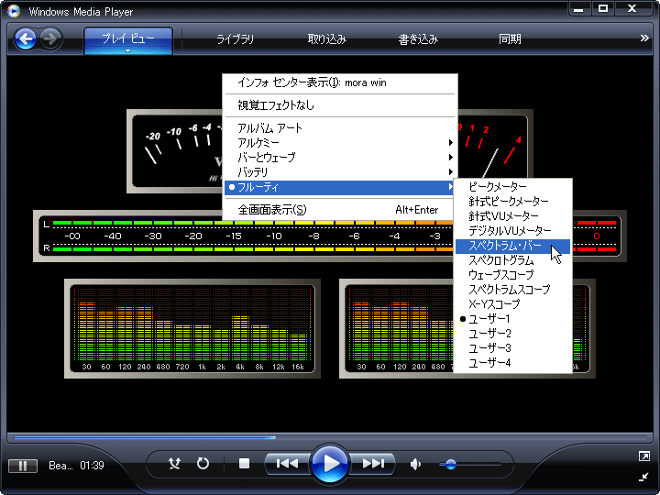Select アルバム アート visualization
Image resolution: width=660 pixels, height=495 pixels.
pyautogui.click(x=340, y=128)
